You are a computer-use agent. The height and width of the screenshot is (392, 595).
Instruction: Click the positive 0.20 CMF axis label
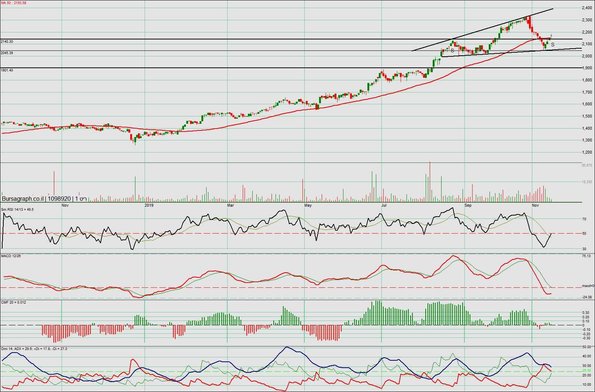[x=586, y=317]
